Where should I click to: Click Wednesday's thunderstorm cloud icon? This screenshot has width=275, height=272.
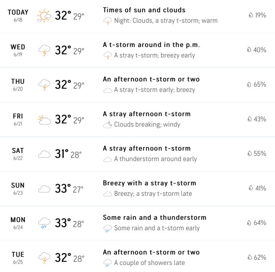[44, 50]
